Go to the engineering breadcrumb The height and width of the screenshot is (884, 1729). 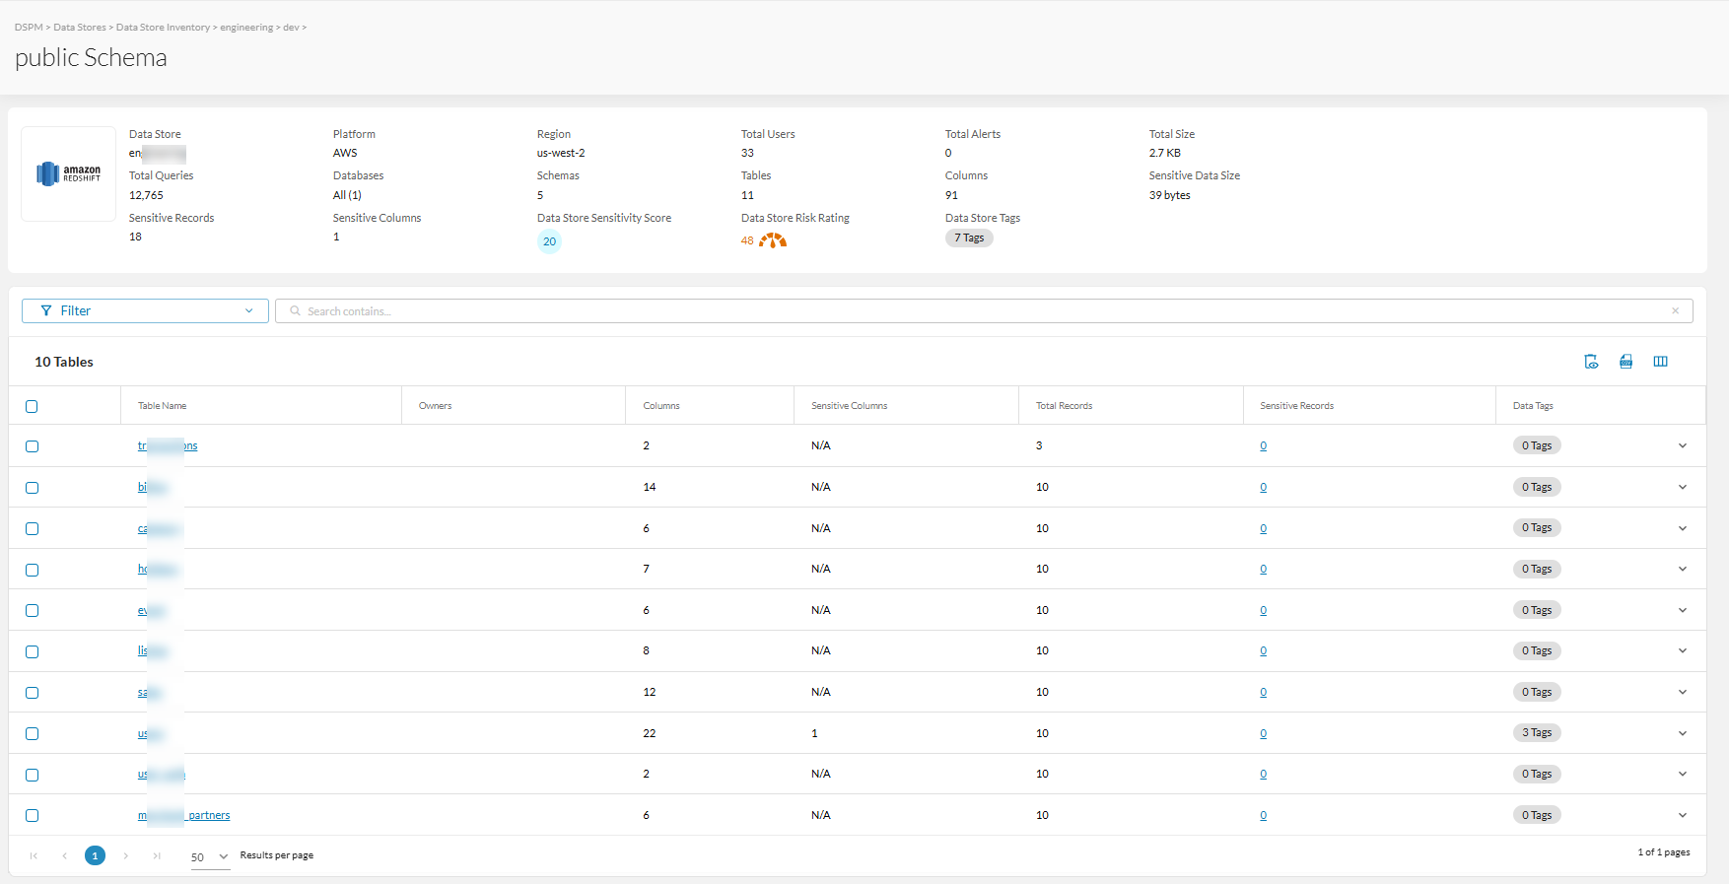pos(246,28)
